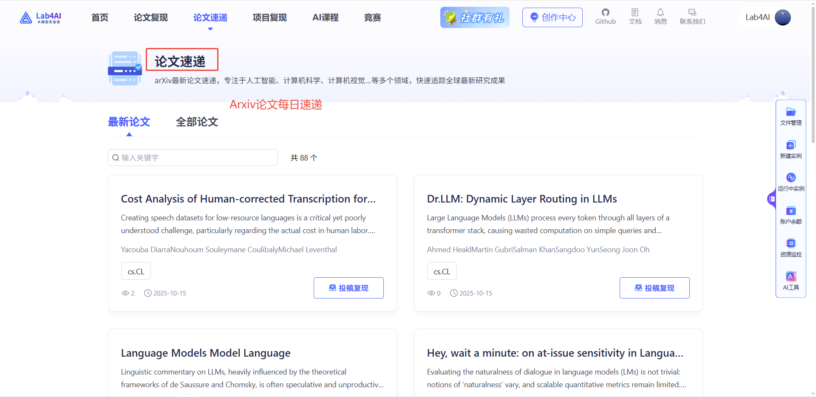Viewport: 816px width, 397px height.
Task: Launch AI工具 from the sidebar
Action: [x=790, y=279]
